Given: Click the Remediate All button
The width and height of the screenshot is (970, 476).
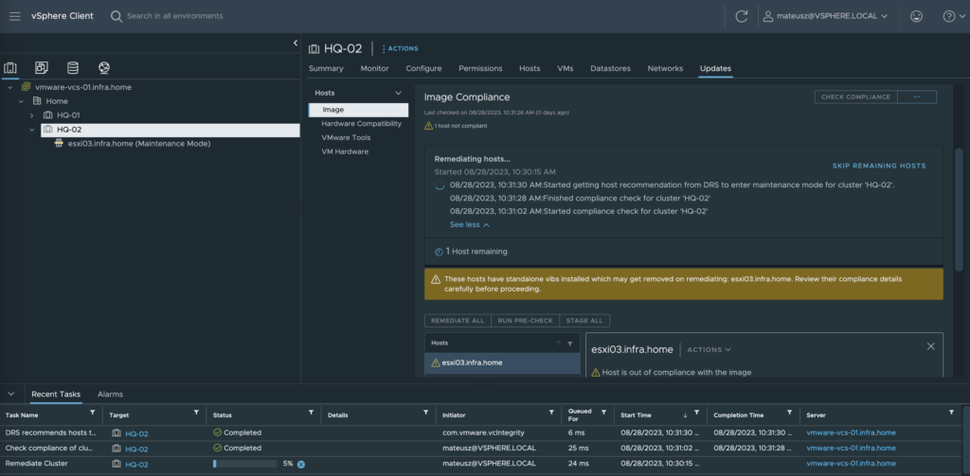Looking at the screenshot, I should coord(458,321).
